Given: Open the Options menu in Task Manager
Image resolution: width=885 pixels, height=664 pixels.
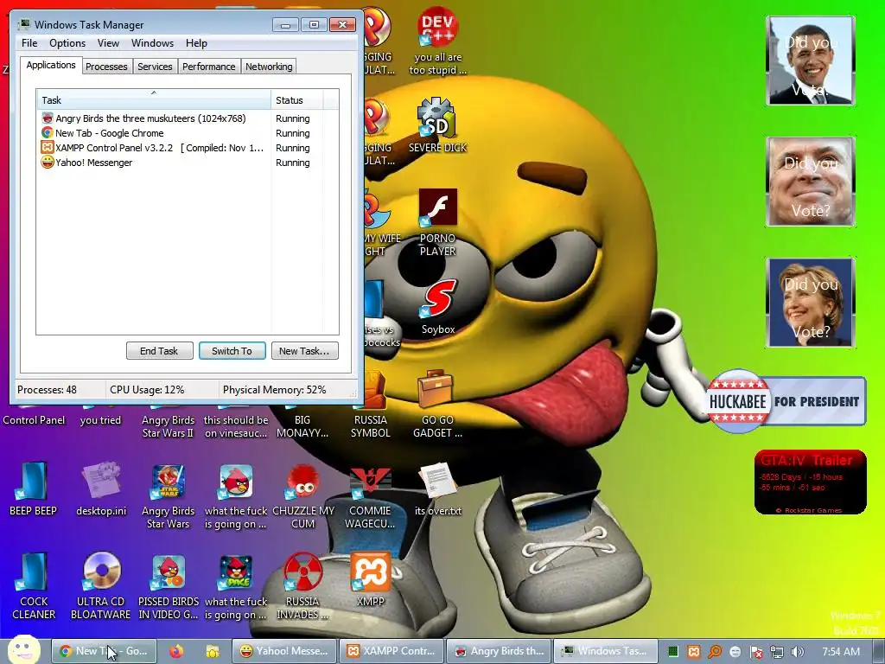Looking at the screenshot, I should coord(67,43).
